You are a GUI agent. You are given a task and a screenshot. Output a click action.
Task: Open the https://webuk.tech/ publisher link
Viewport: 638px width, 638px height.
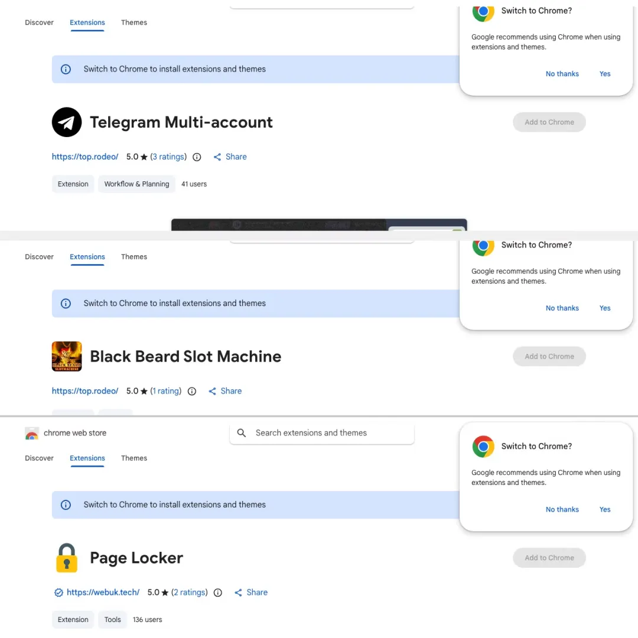click(x=103, y=593)
